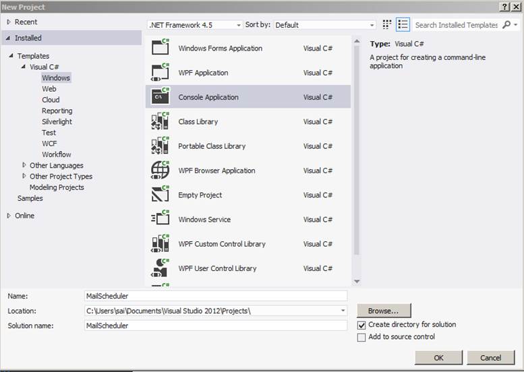
Task: Select the Class Library row text
Action: pos(198,121)
